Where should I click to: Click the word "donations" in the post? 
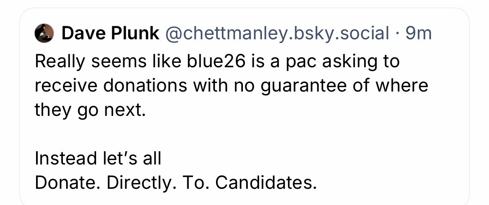pyautogui.click(x=141, y=86)
